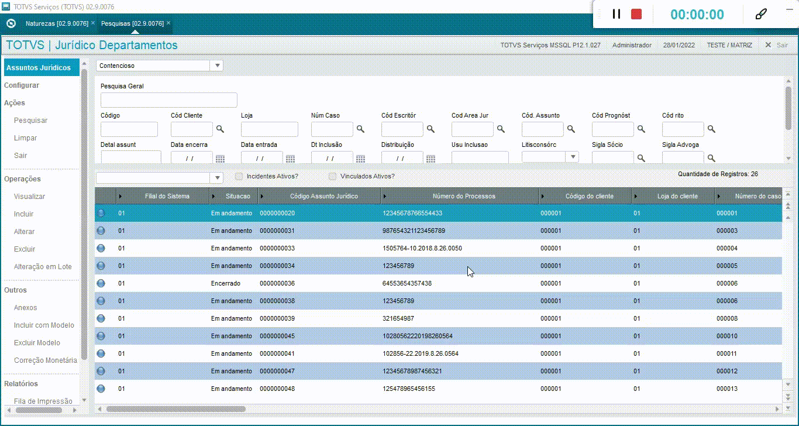The height and width of the screenshot is (426, 799).
Task: Click the Pesquisar action link
Action: [31, 121]
